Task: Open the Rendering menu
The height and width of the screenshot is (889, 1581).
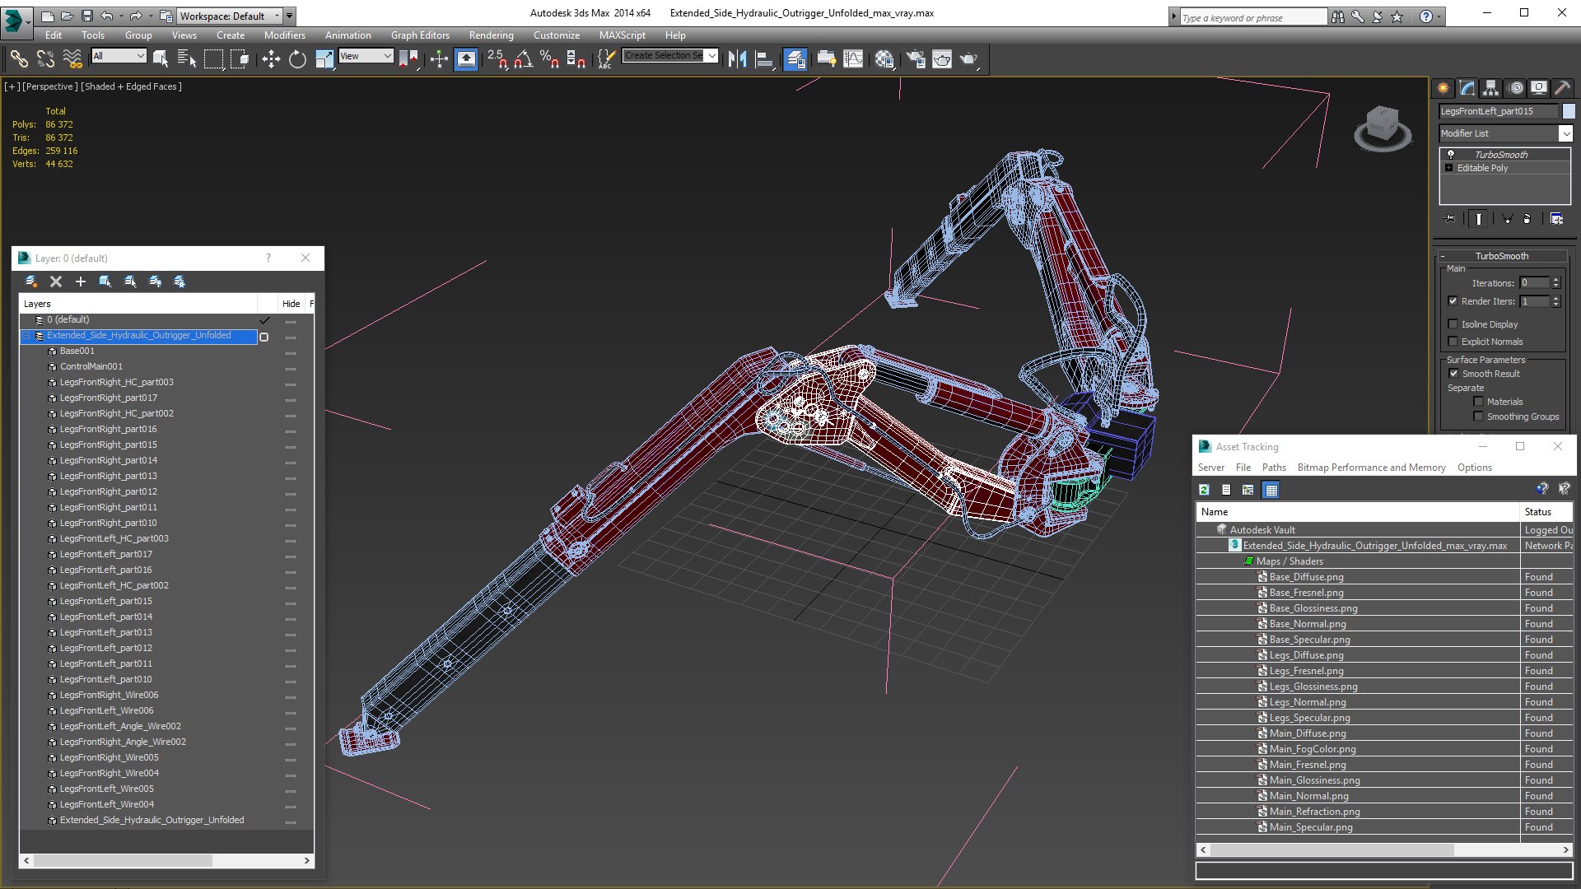Action: 491,35
